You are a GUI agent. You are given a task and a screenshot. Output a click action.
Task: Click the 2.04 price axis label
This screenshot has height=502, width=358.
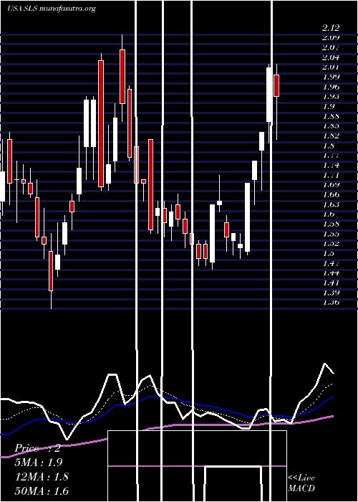[x=331, y=57]
